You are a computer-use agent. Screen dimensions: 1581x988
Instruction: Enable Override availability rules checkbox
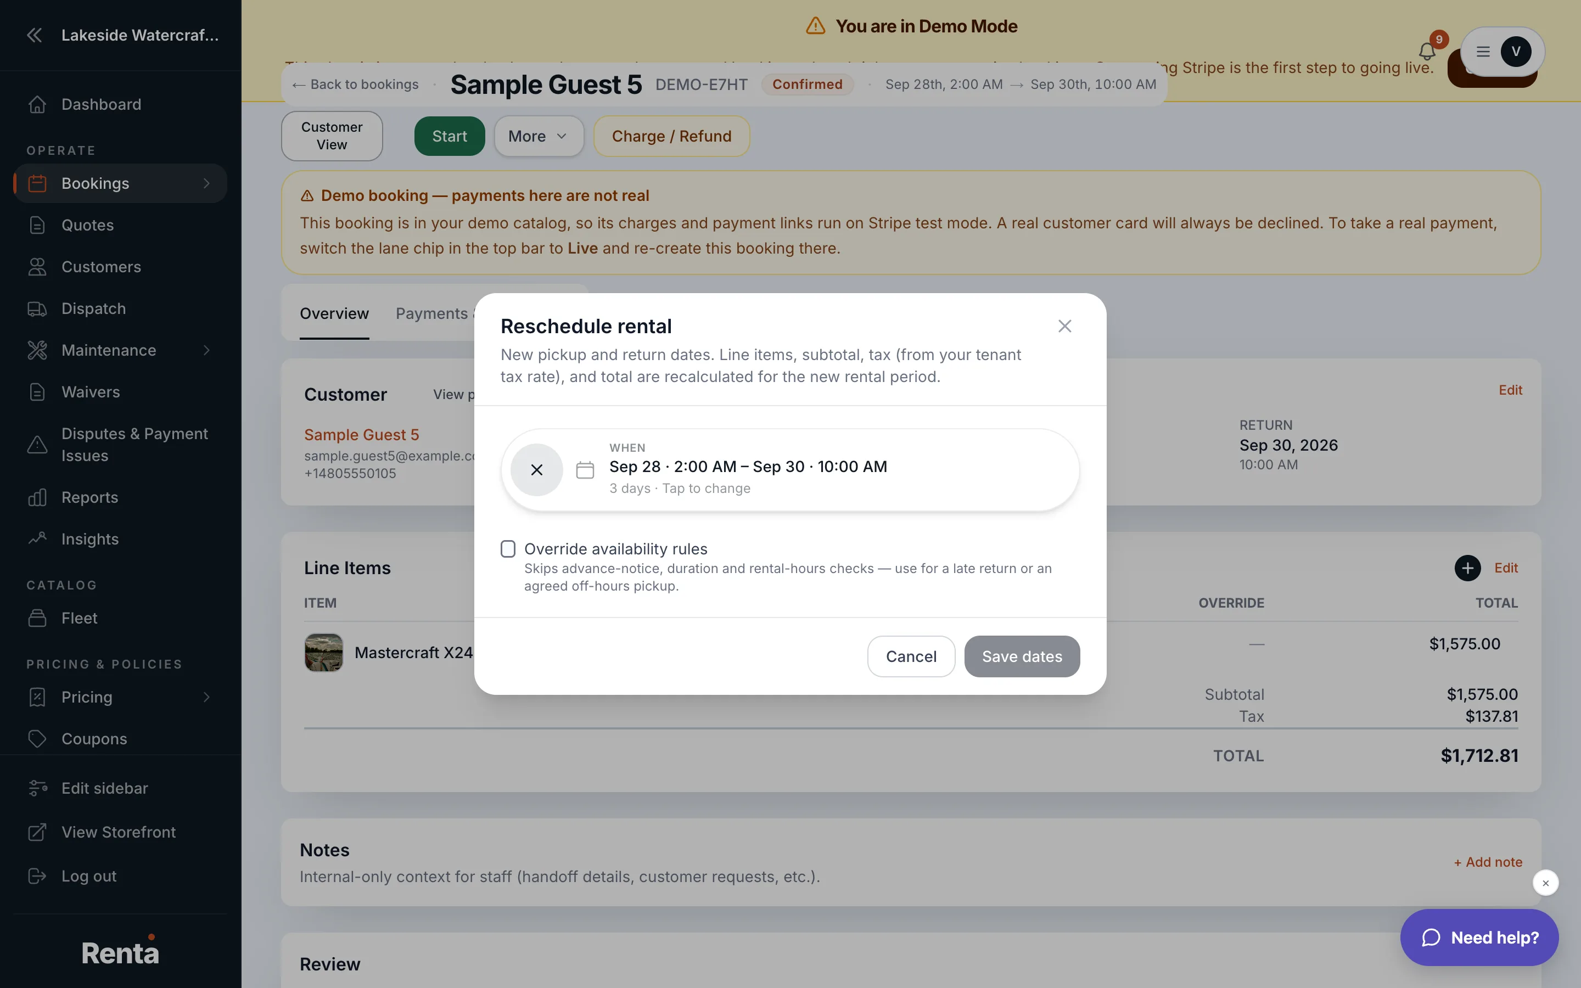pyautogui.click(x=508, y=549)
